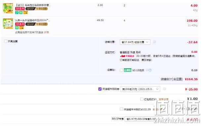
Task: Click the 普通配送 快递 免邮 shipping text
Action: click(130, 52)
